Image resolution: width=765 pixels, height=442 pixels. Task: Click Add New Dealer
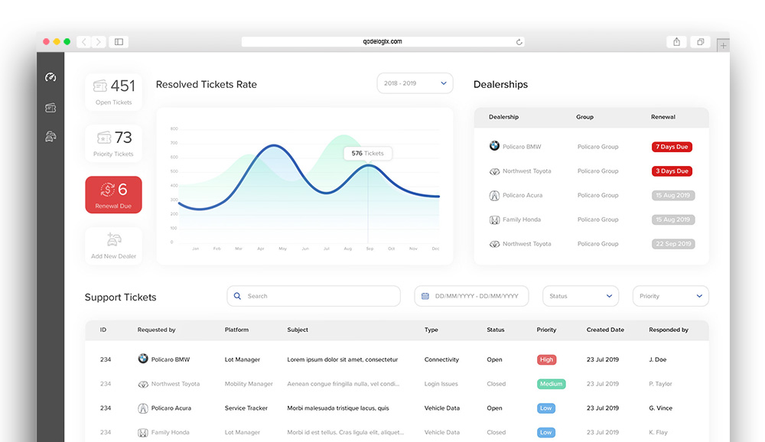[113, 245]
